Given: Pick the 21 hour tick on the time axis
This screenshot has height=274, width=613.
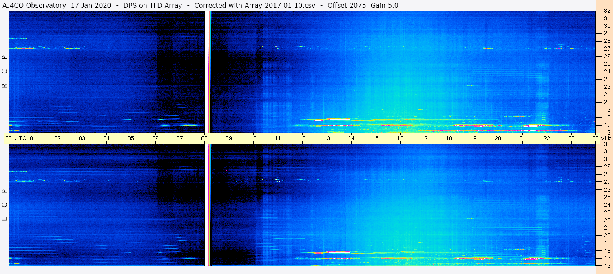Looking at the screenshot, I should [522, 138].
